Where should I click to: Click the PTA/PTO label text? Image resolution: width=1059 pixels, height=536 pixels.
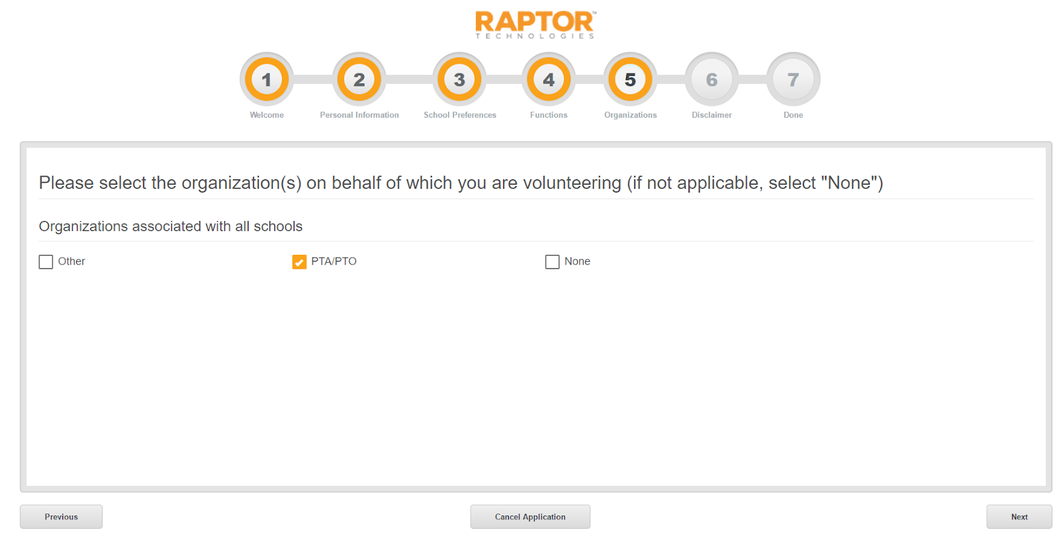click(334, 261)
